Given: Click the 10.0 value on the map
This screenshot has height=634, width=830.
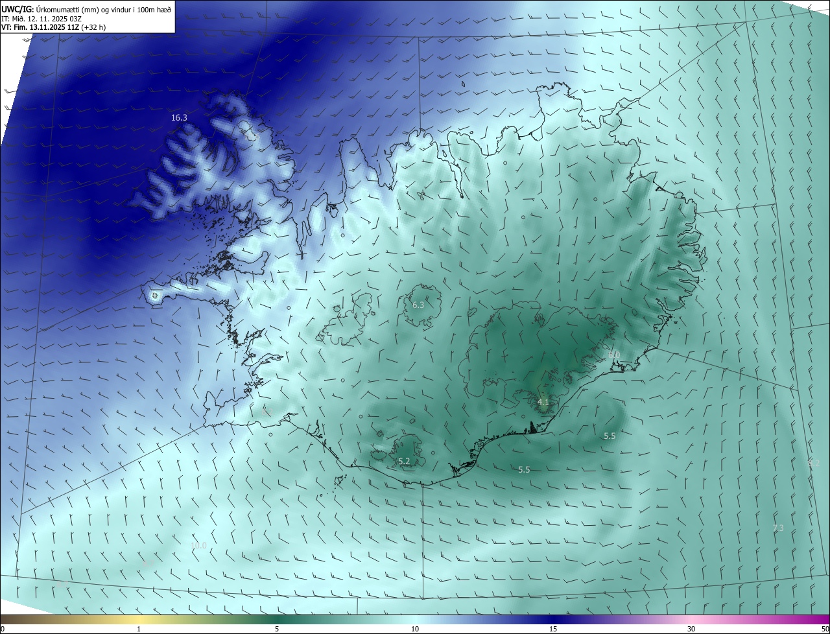Looking at the screenshot, I should [x=198, y=546].
